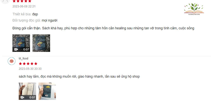
Task: Click camera icon on Đóng gói review video
Action: click(x=16, y=49)
